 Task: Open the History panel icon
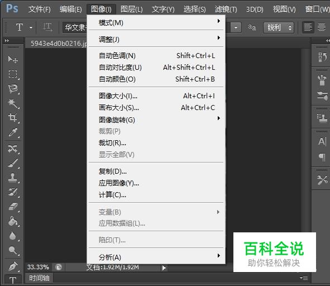(322, 57)
